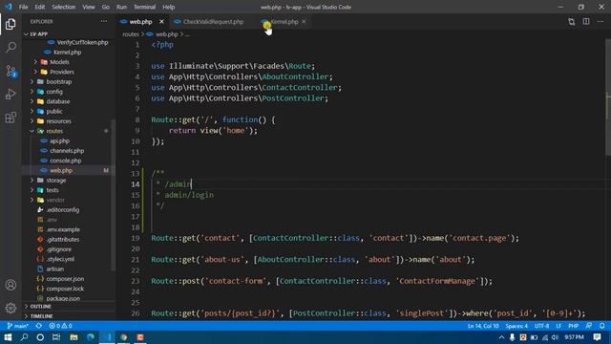The width and height of the screenshot is (611, 344).
Task: Click the main branch indicator in status bar
Action: pyautogui.click(x=17, y=326)
